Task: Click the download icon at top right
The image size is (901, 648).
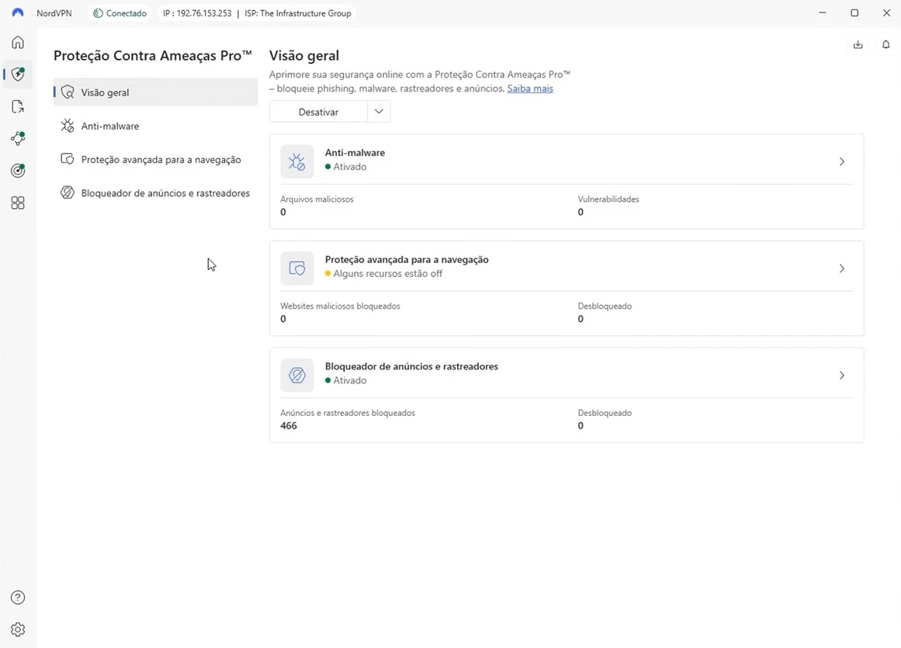Action: pyautogui.click(x=858, y=44)
